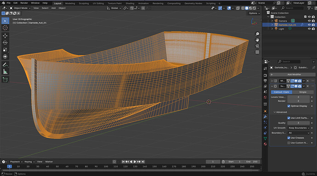Switch orthographic/perspective with grid icon
This screenshot has width=317, height=176.
[257, 52]
